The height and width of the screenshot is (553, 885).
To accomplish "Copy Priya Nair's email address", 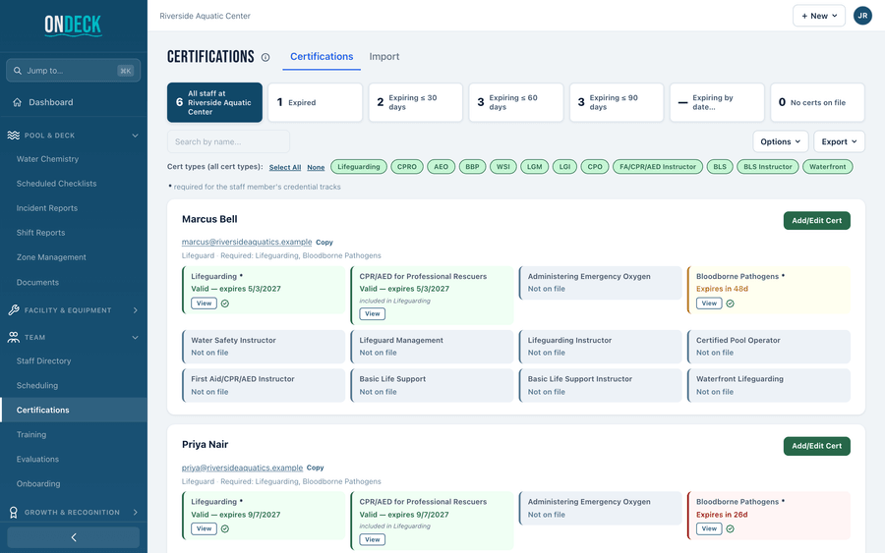I will click(315, 468).
